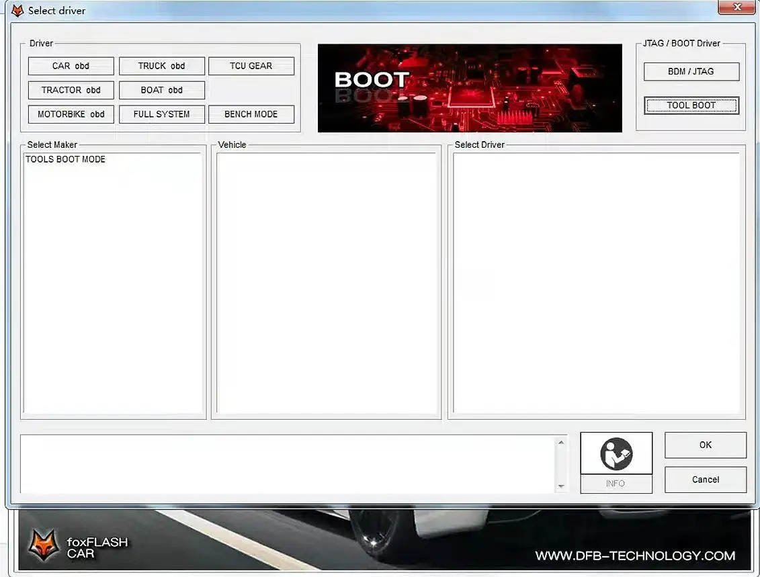Image resolution: width=760 pixels, height=577 pixels.
Task: Select the TOOL BOOT driver button
Action: (691, 105)
